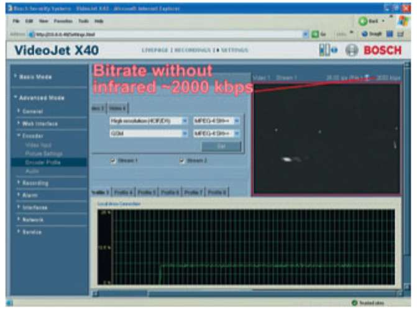The height and width of the screenshot is (313, 417).
Task: Open the SETTINGS link
Action: pyautogui.click(x=234, y=50)
